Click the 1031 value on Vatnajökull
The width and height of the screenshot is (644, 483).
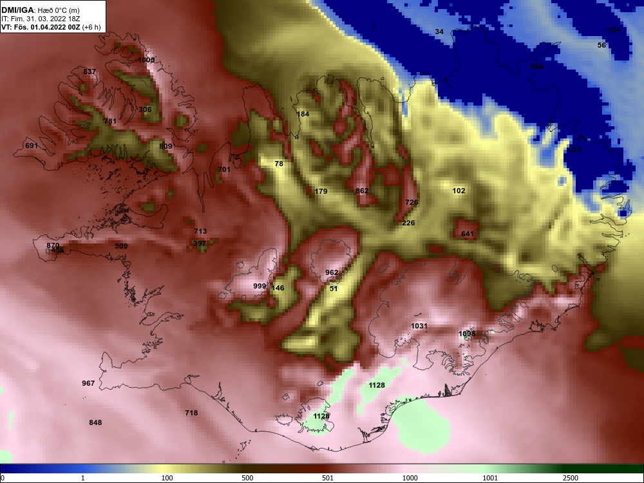(x=419, y=326)
